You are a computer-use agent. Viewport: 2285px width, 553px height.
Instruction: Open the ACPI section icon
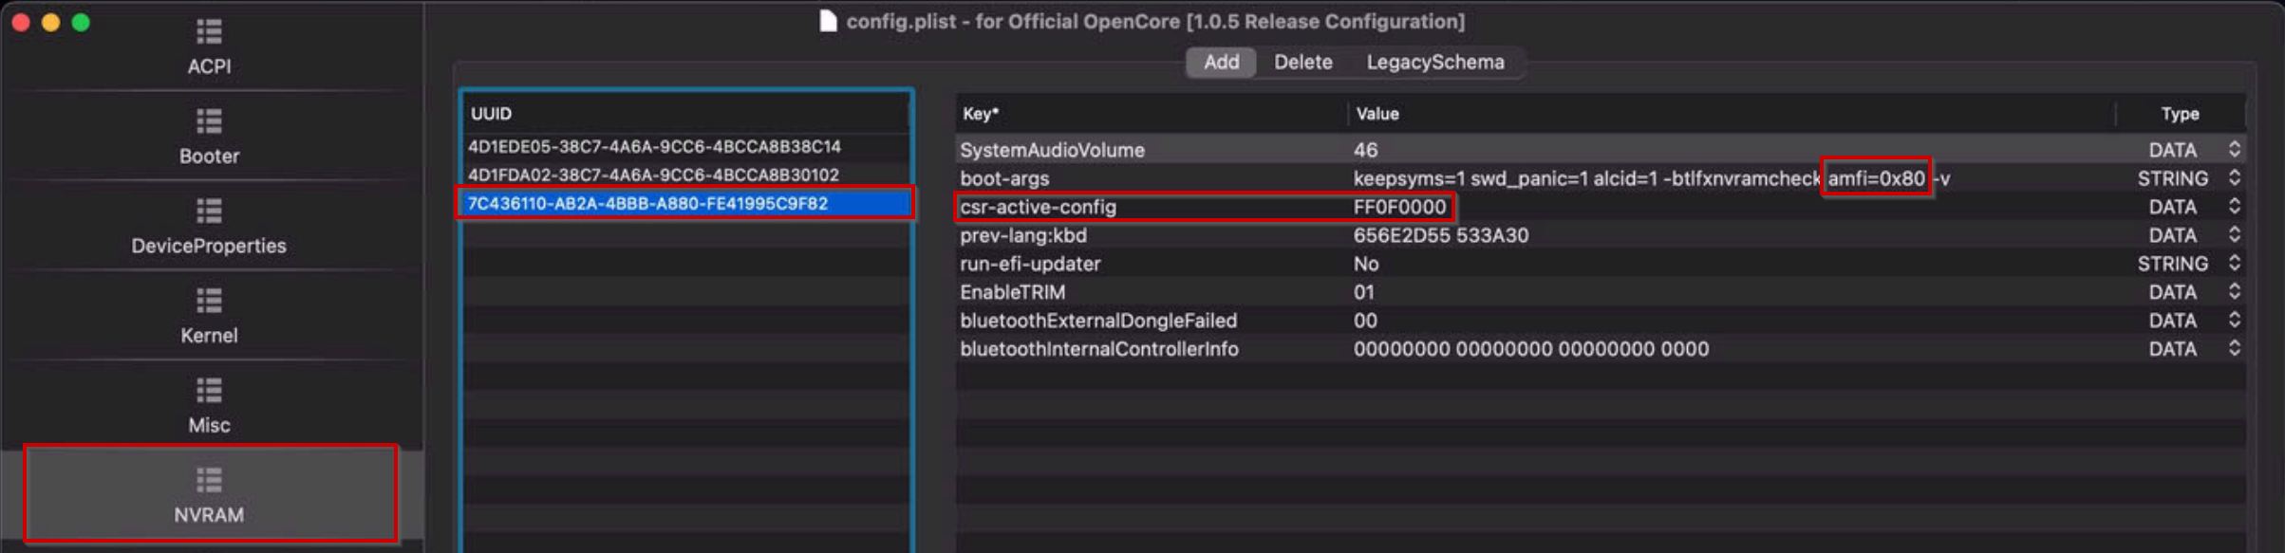pyautogui.click(x=209, y=33)
